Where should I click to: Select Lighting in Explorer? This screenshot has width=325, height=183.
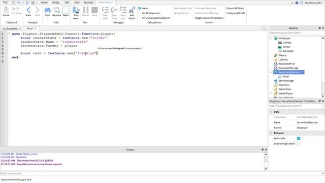coord(283,59)
